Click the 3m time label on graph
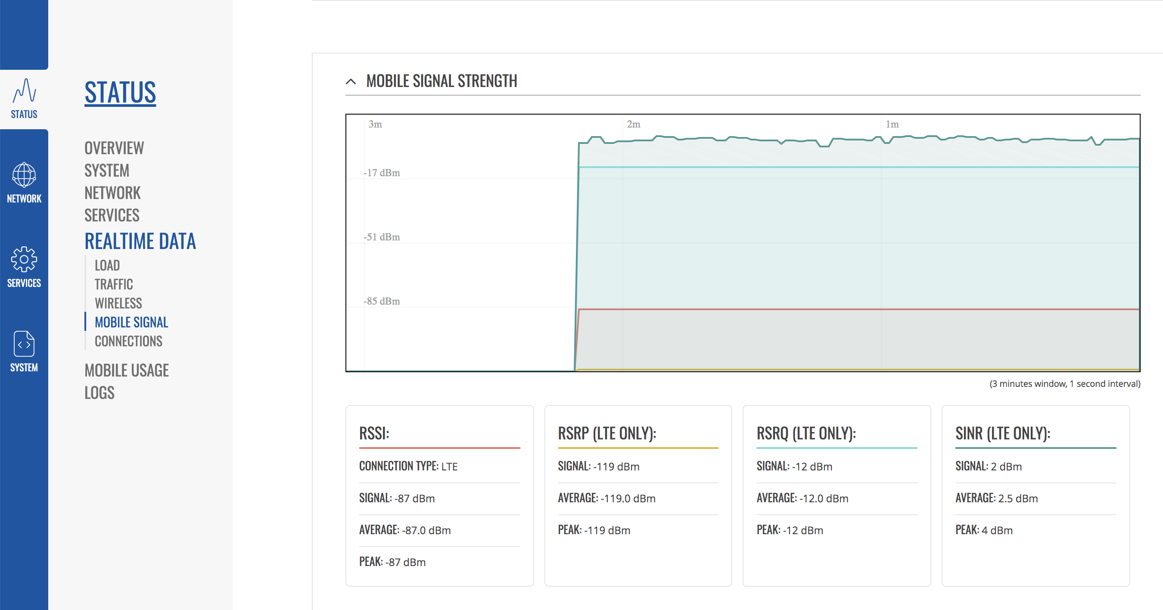Screen dimensions: 1163x610 375,124
